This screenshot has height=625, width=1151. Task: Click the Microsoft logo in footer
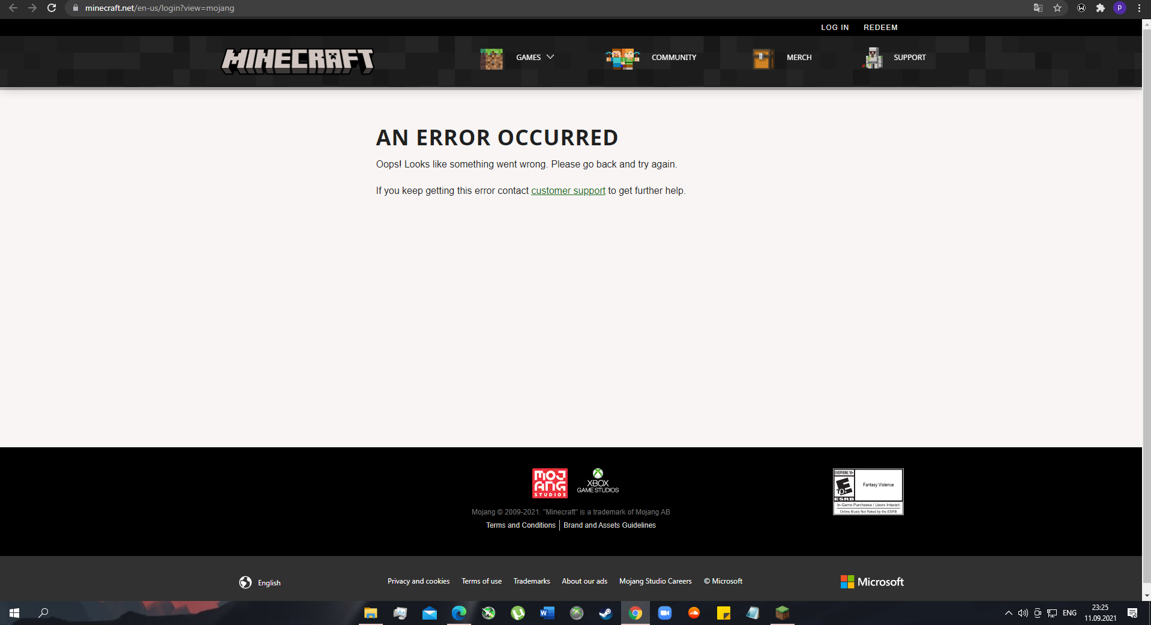click(x=872, y=582)
